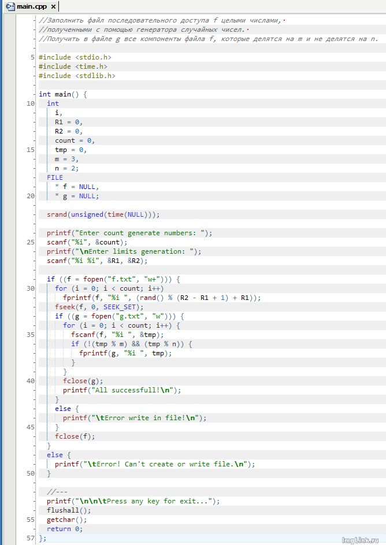Select the main.cpp editor tab
The image size is (386, 545).
pyautogui.click(x=31, y=6)
